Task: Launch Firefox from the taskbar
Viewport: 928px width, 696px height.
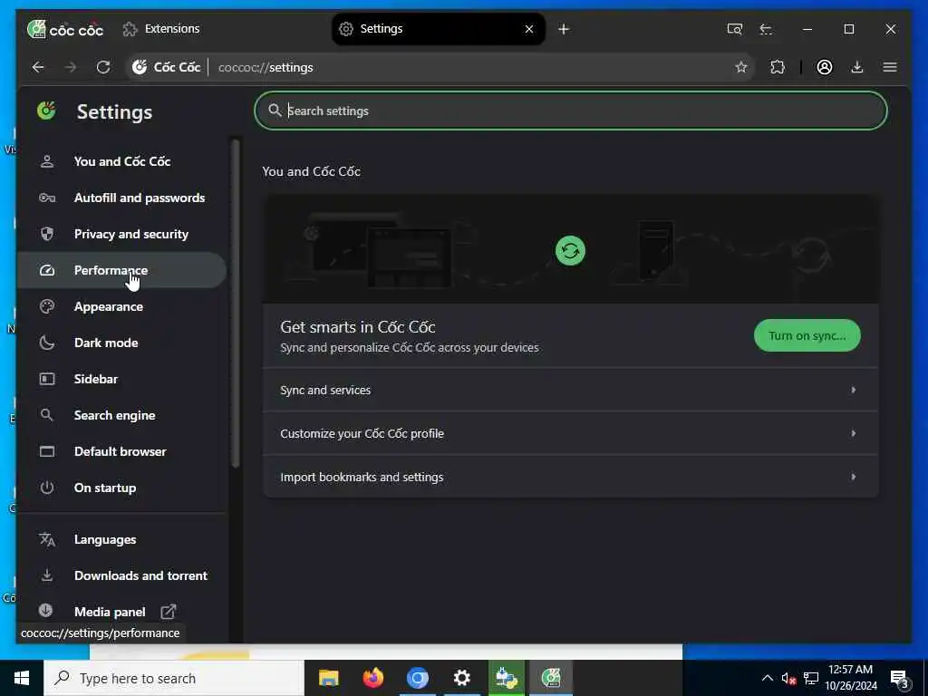Action: pos(372,678)
